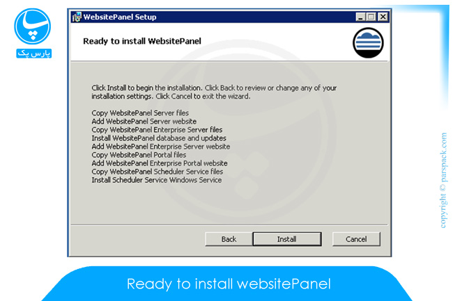Minimize the WebsitePanel Setup window
Viewport: 453px width, 301px height.
pos(360,17)
